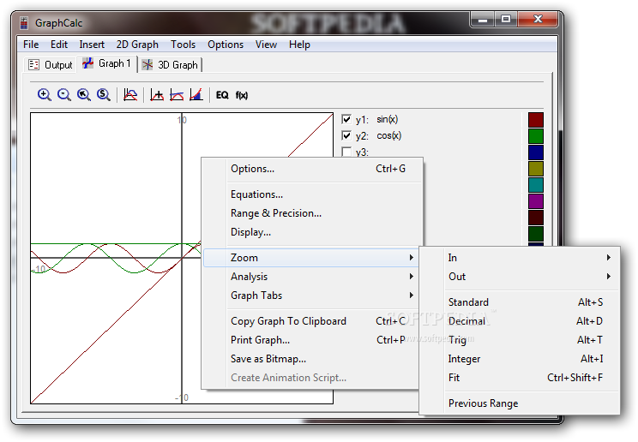The image size is (638, 442).
Task: Expand the Analysis submenu
Action: point(310,277)
